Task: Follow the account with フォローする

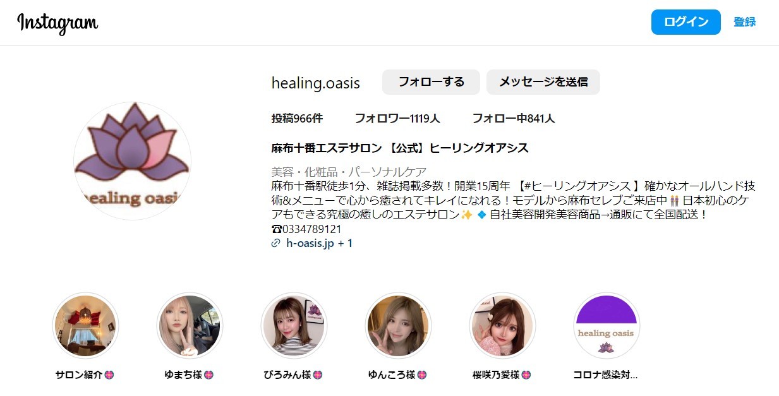Action: tap(431, 82)
